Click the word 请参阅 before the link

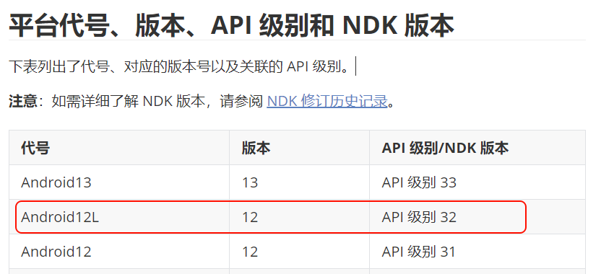tap(241, 102)
